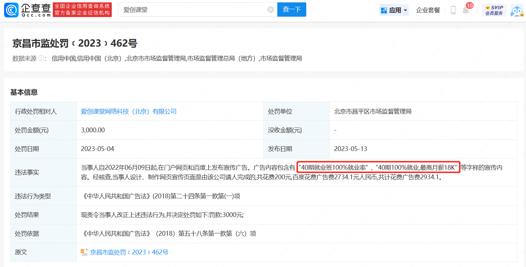526x267 pixels.
Task: Click the 处罚金额 value 3,000.00
Action: point(93,130)
